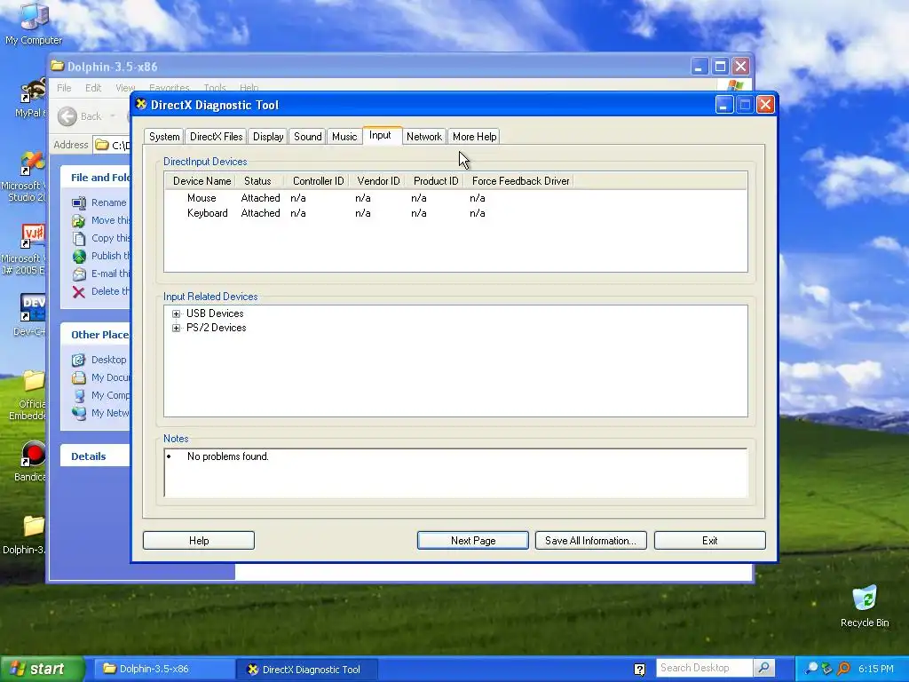Click the My Documents icon under Other Places

click(79, 378)
